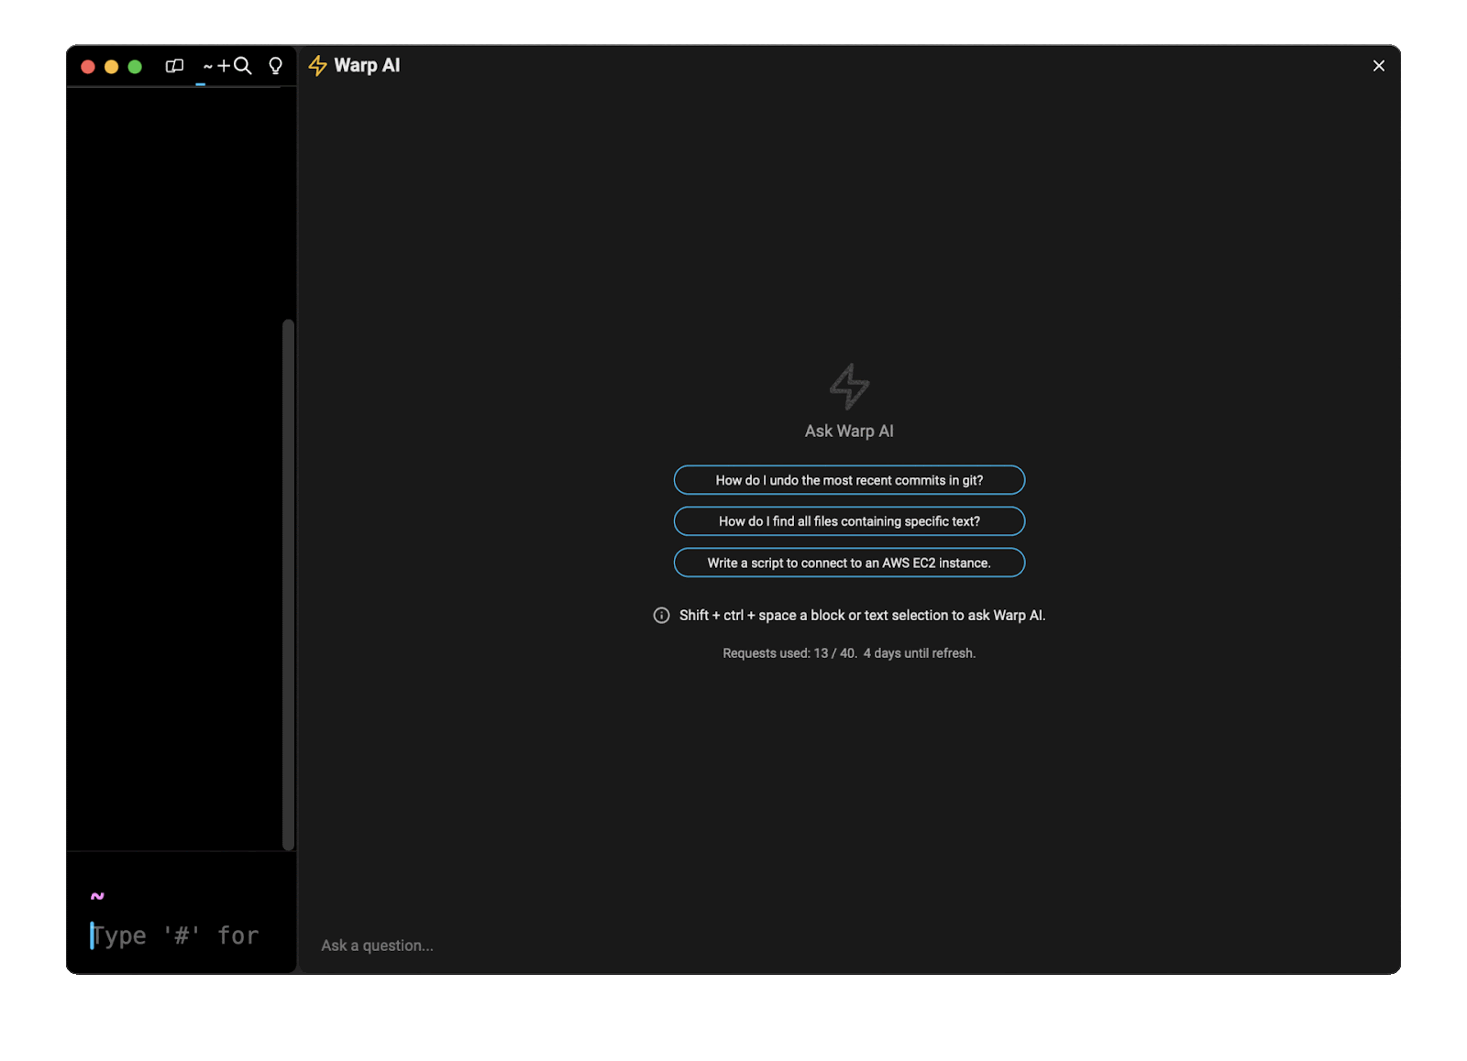The height and width of the screenshot is (1061, 1467).
Task: Ask how to find files containing specific text
Action: tap(849, 520)
